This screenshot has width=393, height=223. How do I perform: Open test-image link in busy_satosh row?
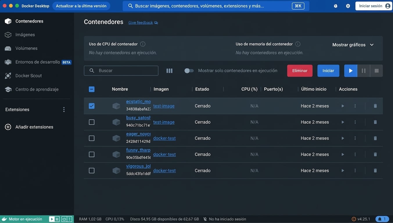pyautogui.click(x=164, y=122)
